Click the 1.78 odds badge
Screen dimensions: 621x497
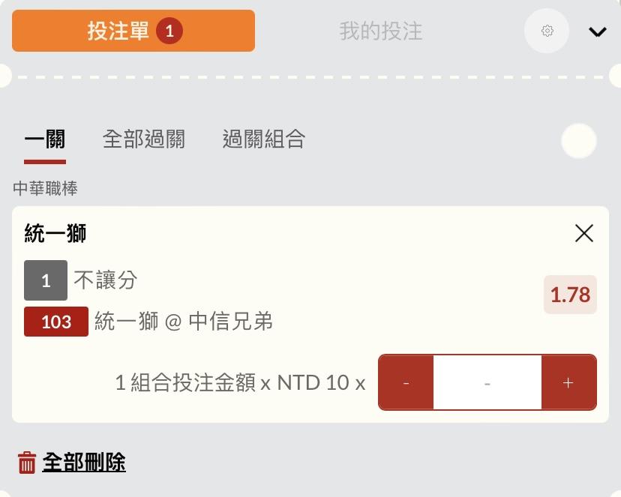(x=570, y=295)
